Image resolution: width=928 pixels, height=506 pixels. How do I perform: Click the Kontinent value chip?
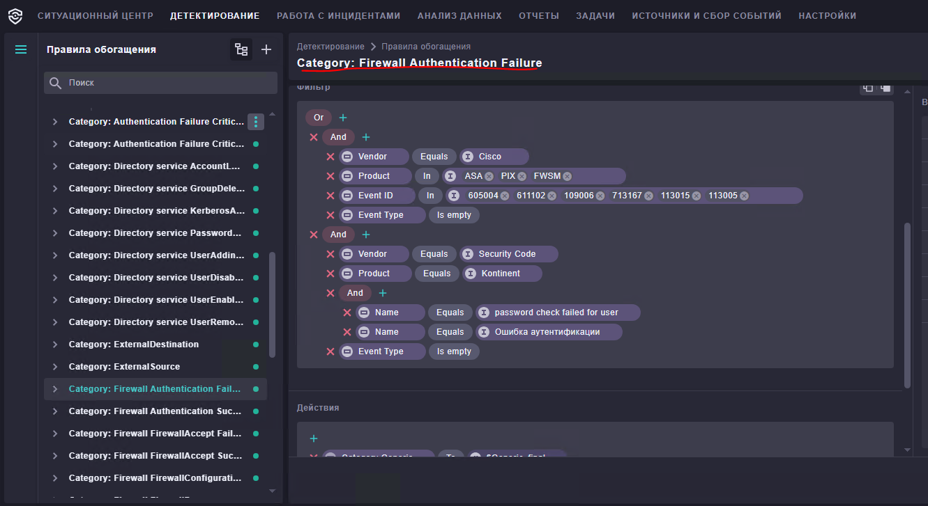pyautogui.click(x=502, y=274)
